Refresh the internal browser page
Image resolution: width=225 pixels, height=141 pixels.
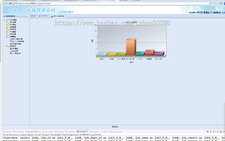tap(13, 3)
